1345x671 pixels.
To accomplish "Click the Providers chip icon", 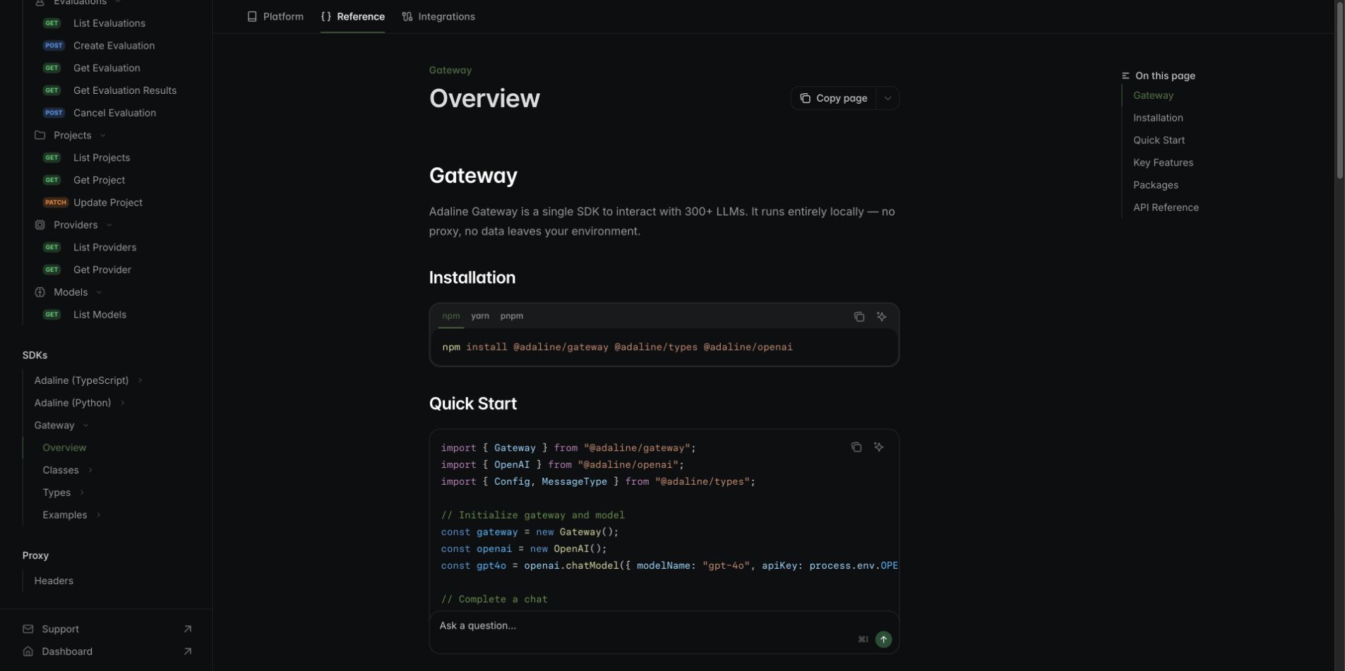I will (40, 225).
